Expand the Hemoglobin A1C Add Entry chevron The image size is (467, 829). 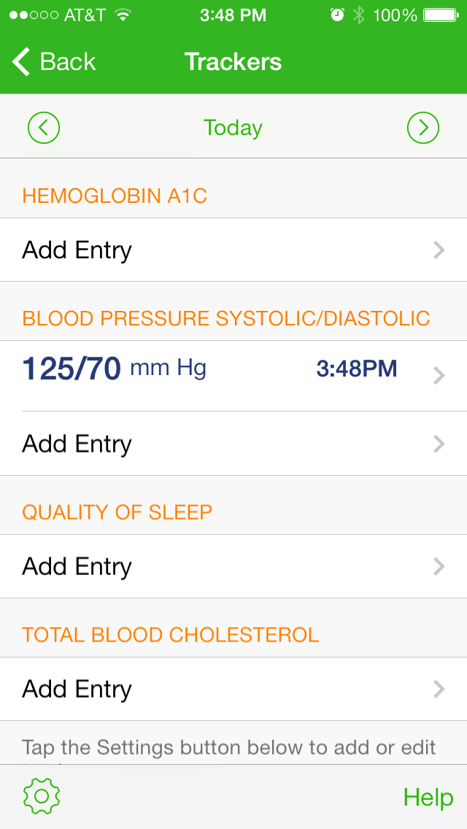[439, 250]
